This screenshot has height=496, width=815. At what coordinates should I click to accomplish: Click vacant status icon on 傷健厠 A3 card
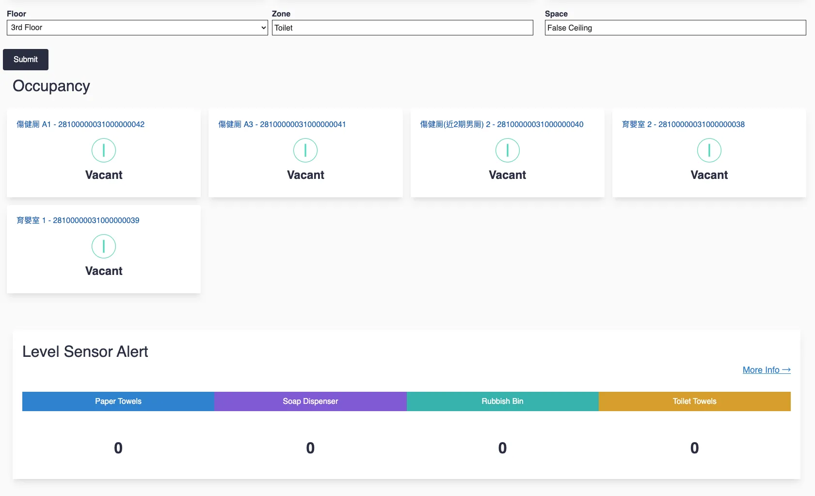305,150
